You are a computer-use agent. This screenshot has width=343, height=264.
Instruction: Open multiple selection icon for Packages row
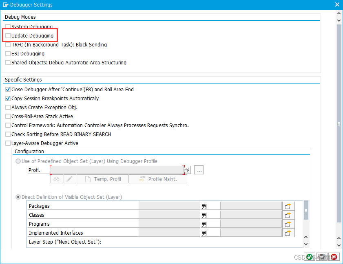(x=288, y=205)
